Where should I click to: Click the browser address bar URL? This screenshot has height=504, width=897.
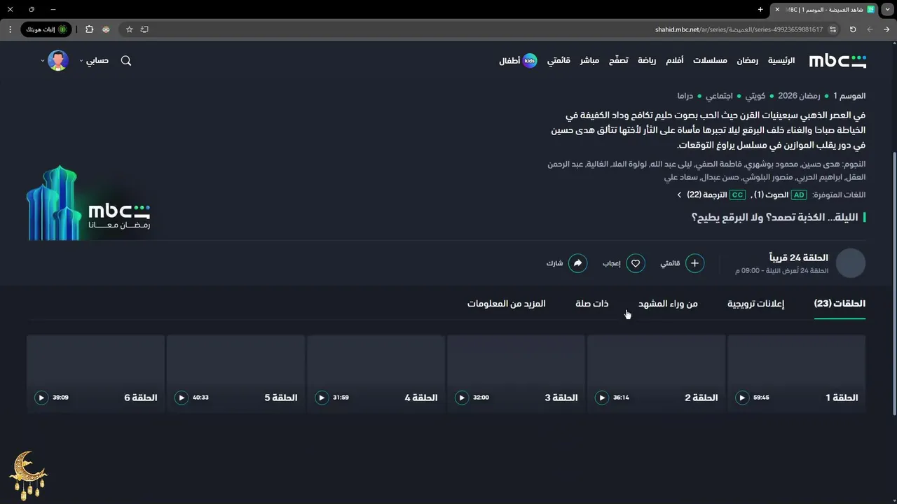739,29
